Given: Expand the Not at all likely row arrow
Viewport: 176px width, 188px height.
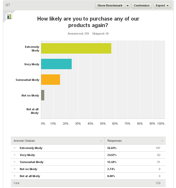Looking at the screenshot, I should [x=14, y=176].
